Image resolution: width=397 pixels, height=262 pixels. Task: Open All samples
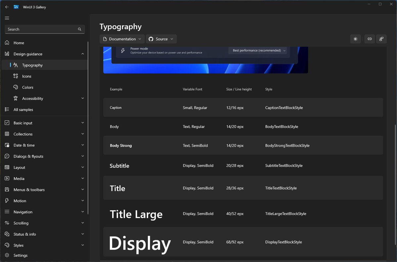pos(45,110)
